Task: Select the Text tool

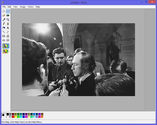Action: point(8,28)
